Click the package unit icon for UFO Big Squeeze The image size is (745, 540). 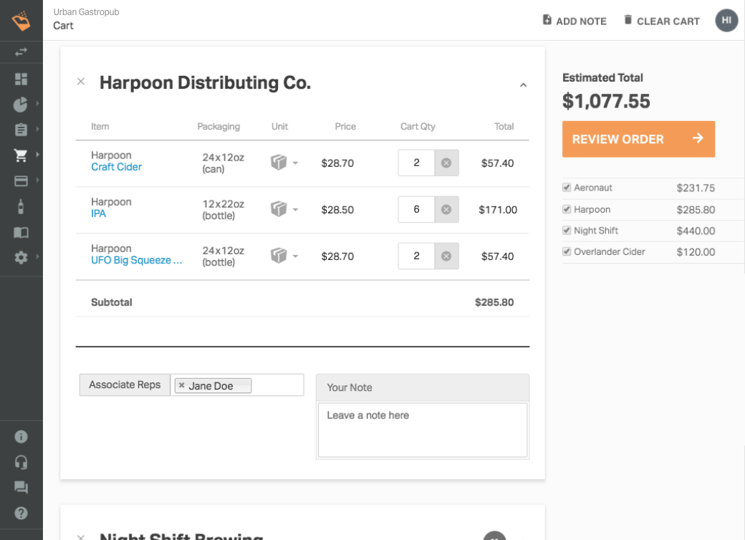(x=279, y=256)
